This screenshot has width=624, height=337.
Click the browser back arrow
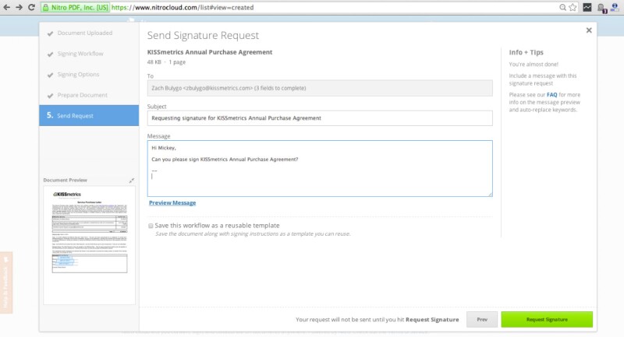click(7, 7)
